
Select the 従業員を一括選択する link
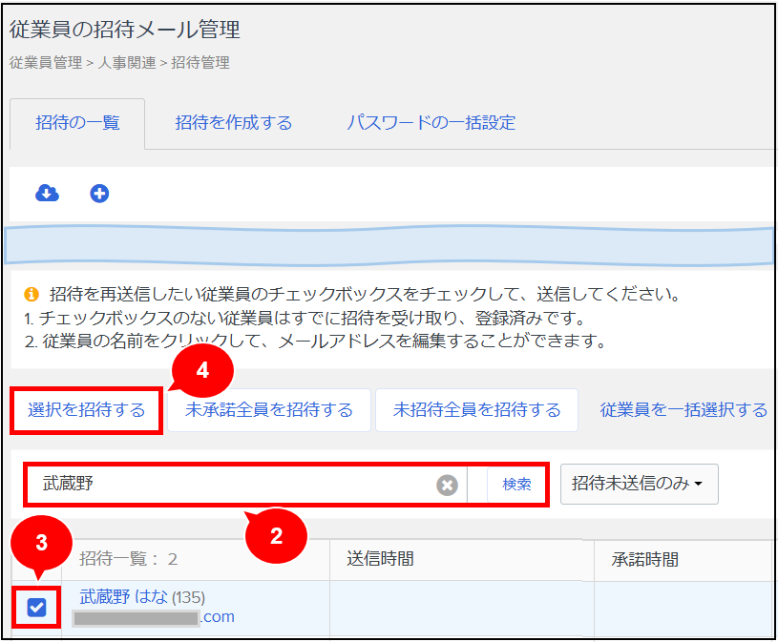pos(683,410)
